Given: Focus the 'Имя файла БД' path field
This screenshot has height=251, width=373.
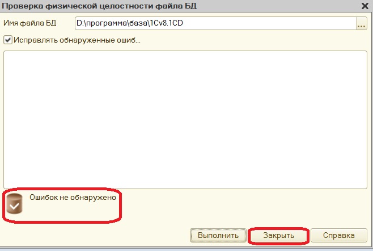Looking at the screenshot, I should pyautogui.click(x=215, y=23).
